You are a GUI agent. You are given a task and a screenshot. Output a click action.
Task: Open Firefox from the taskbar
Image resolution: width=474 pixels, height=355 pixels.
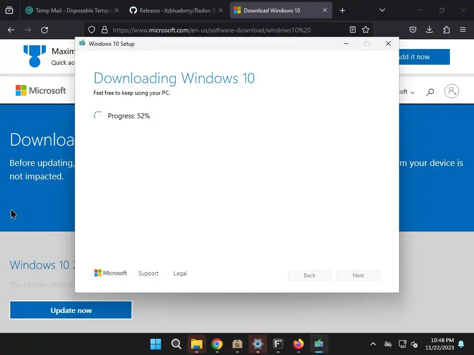(299, 344)
